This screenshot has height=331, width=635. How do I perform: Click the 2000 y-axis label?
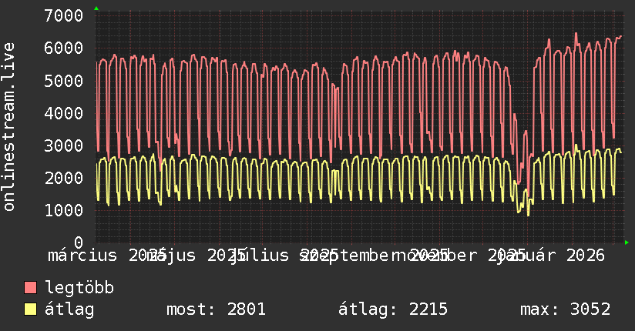point(64,178)
